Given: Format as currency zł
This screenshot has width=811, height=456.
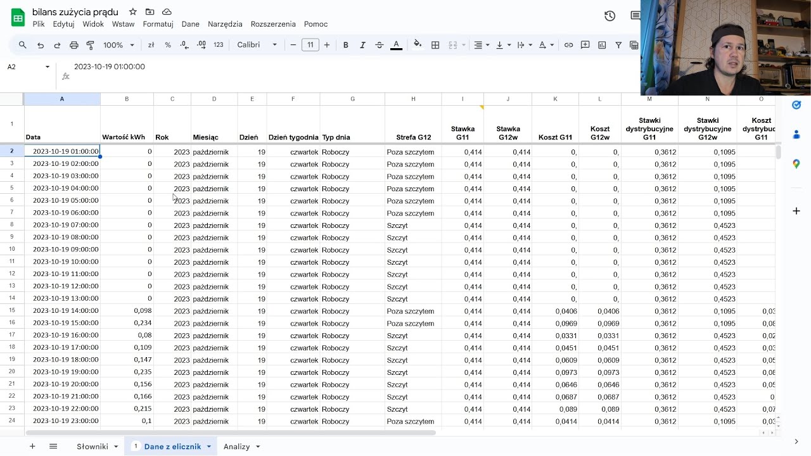Looking at the screenshot, I should [151, 45].
